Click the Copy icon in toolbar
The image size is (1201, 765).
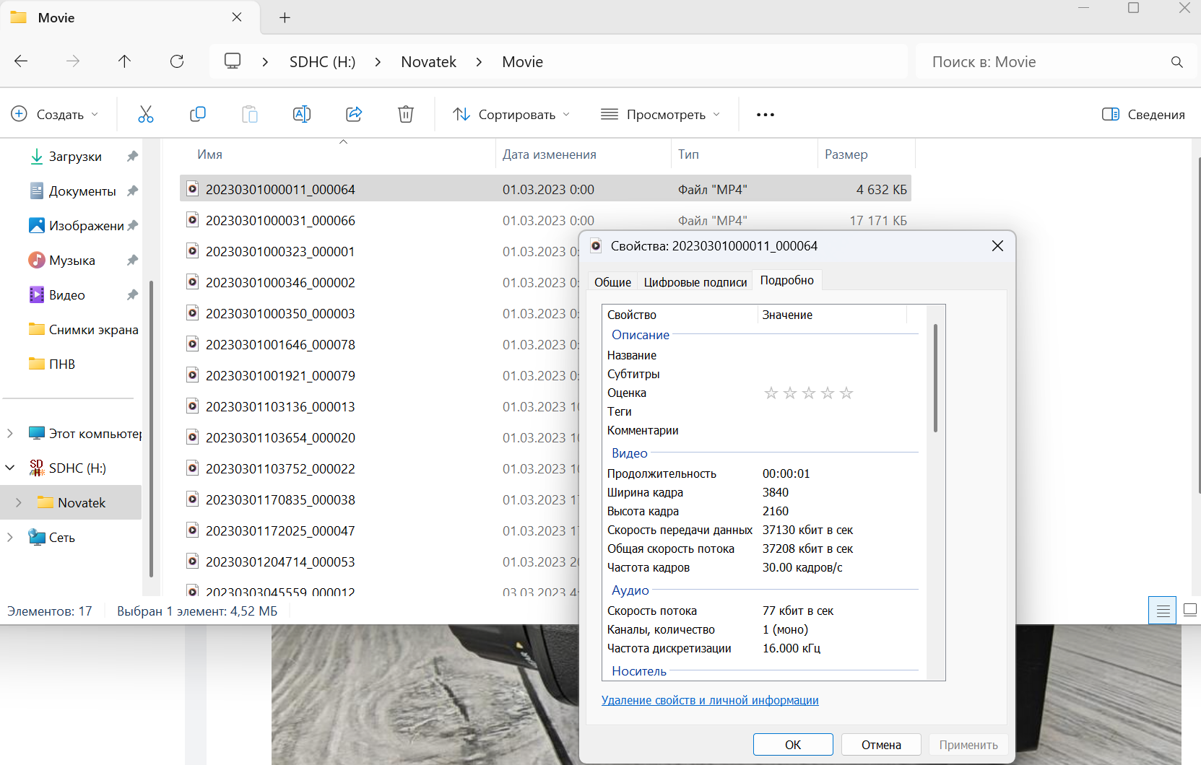197,114
